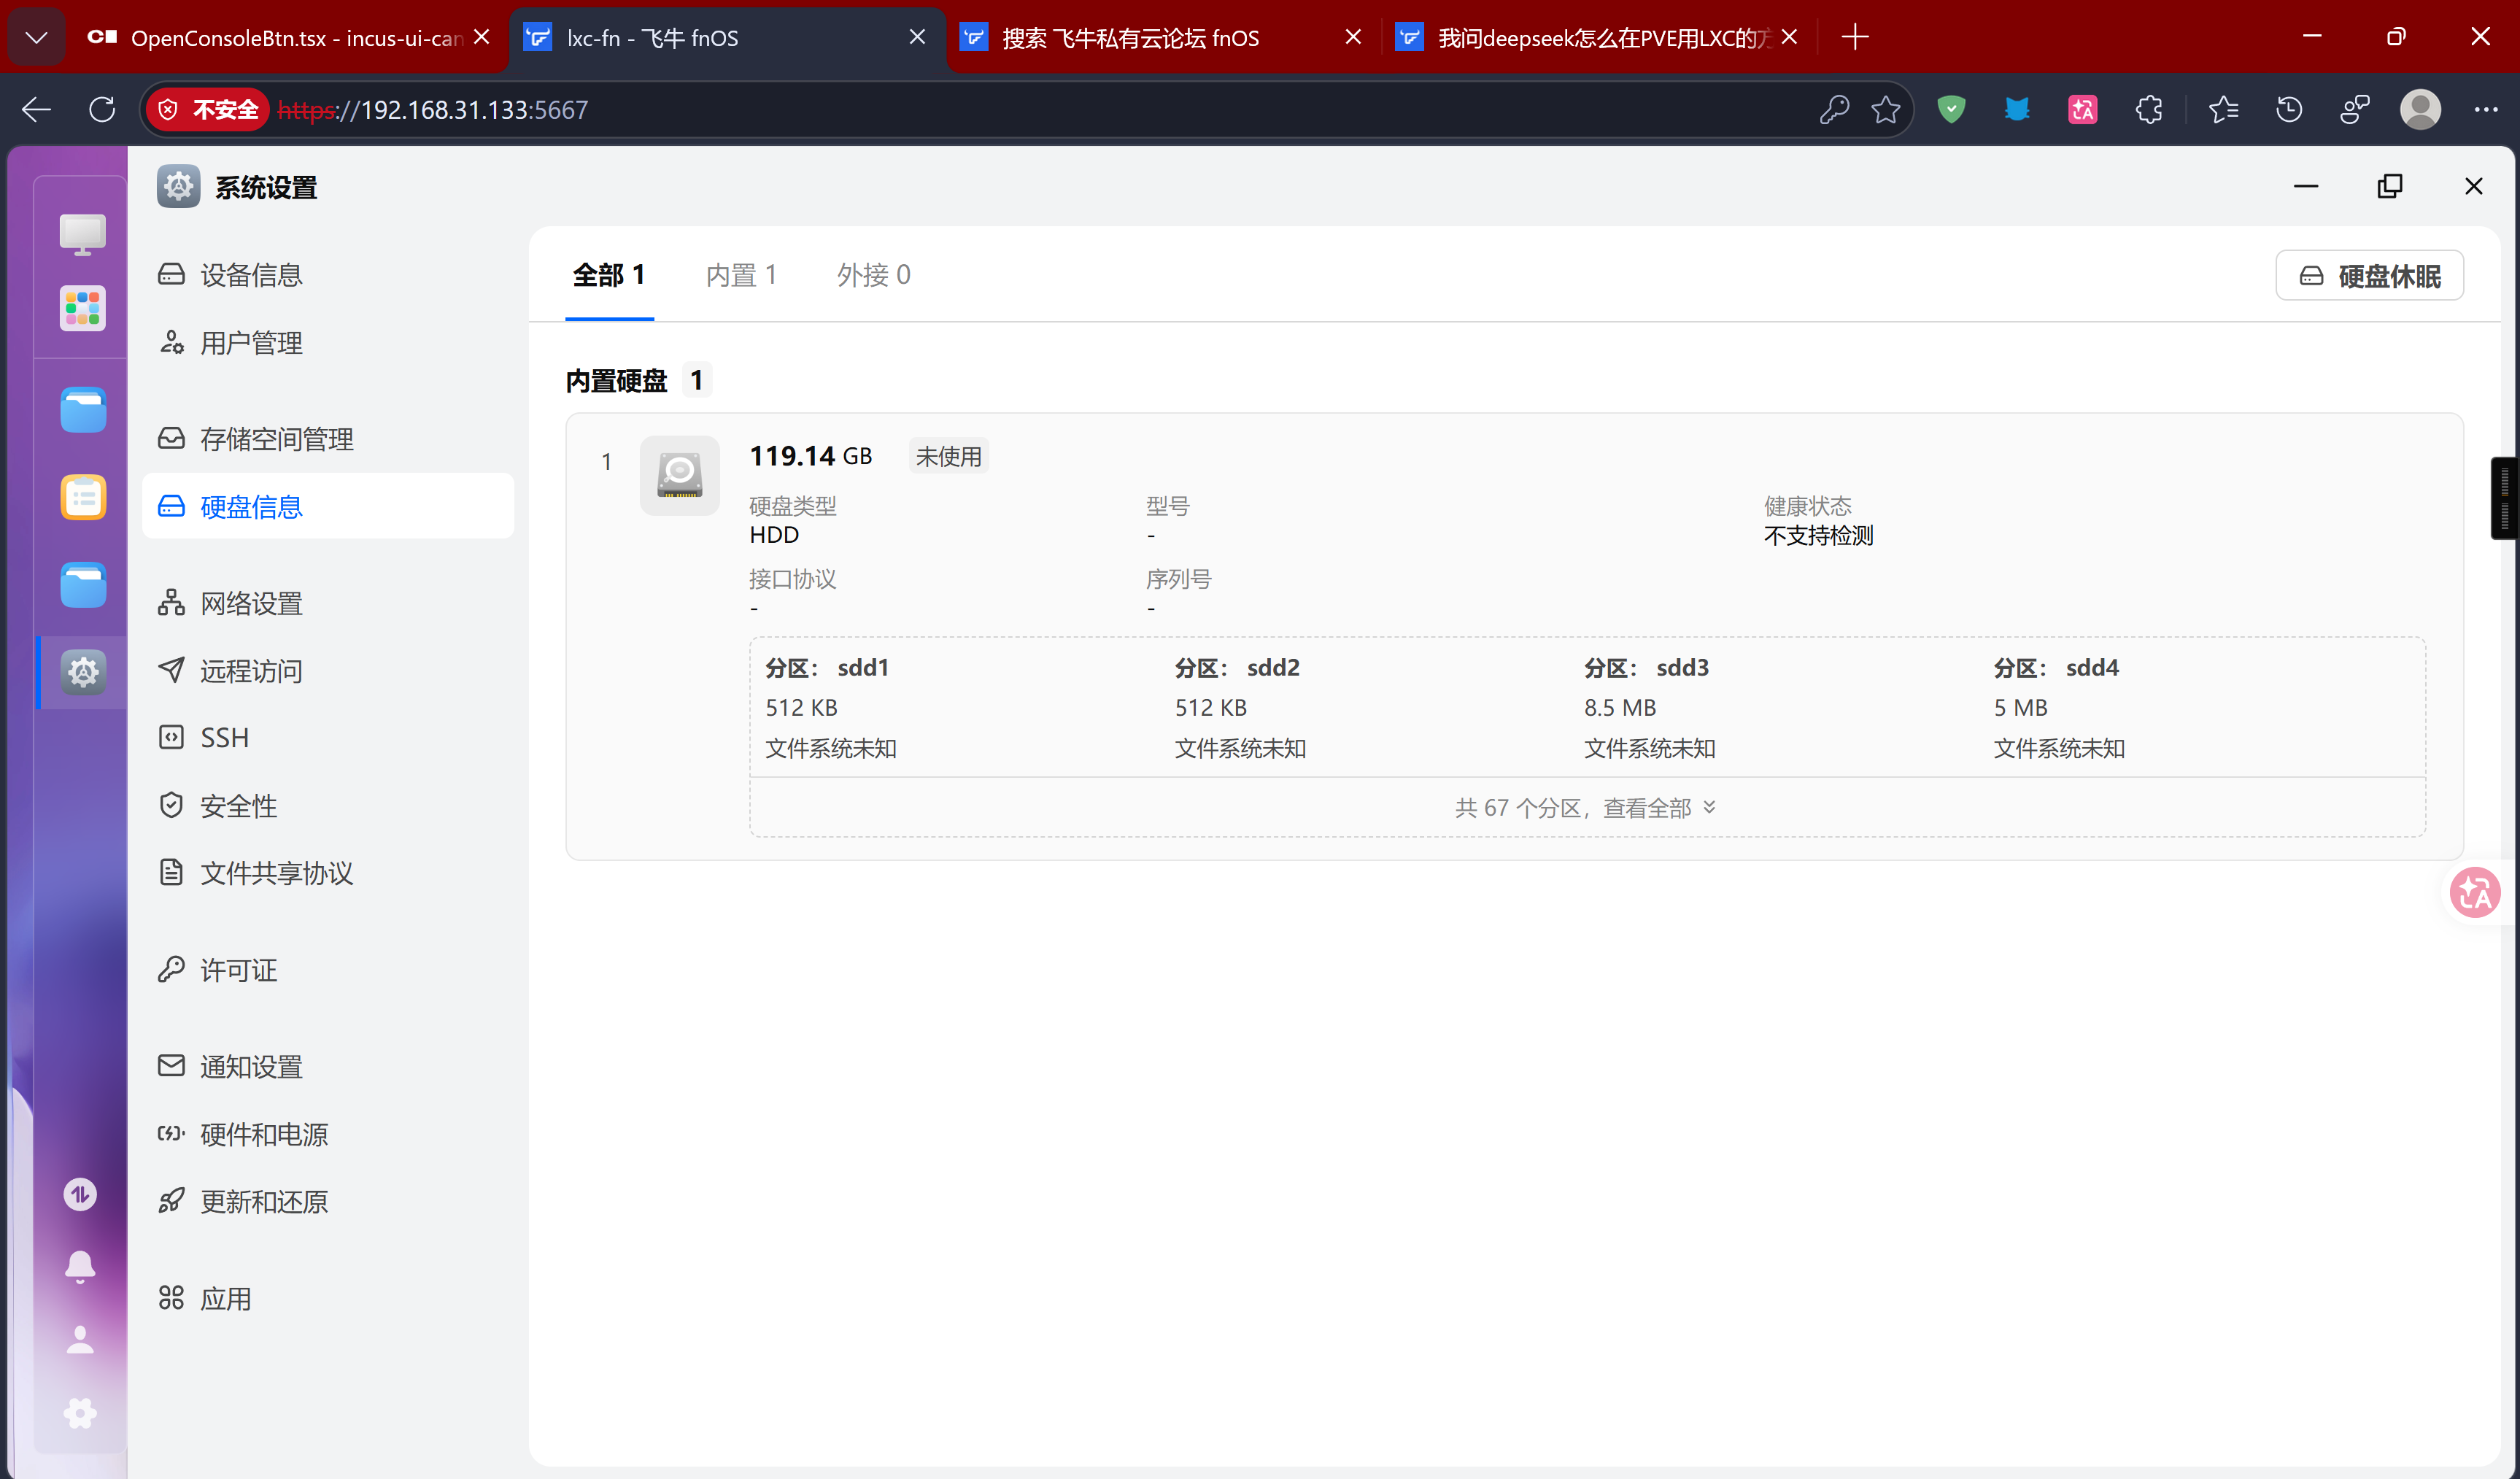Favorite this page with star icon
Screen dimensions: 2520x1479
click(1886, 110)
